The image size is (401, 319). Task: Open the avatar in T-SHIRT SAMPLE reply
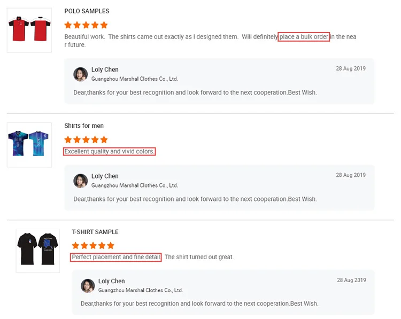click(88, 286)
